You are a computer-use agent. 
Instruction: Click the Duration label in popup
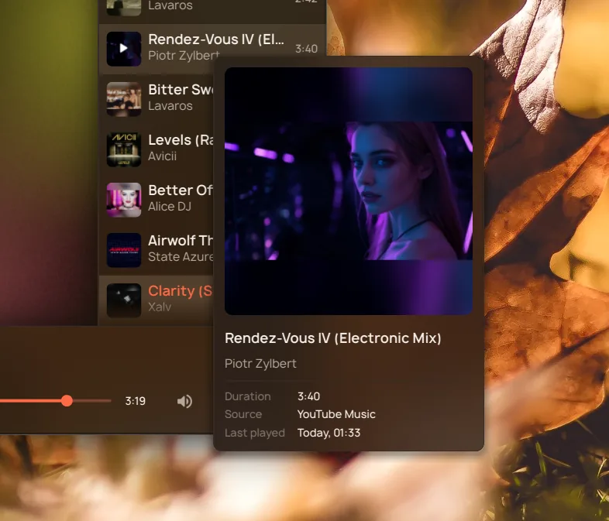point(248,396)
